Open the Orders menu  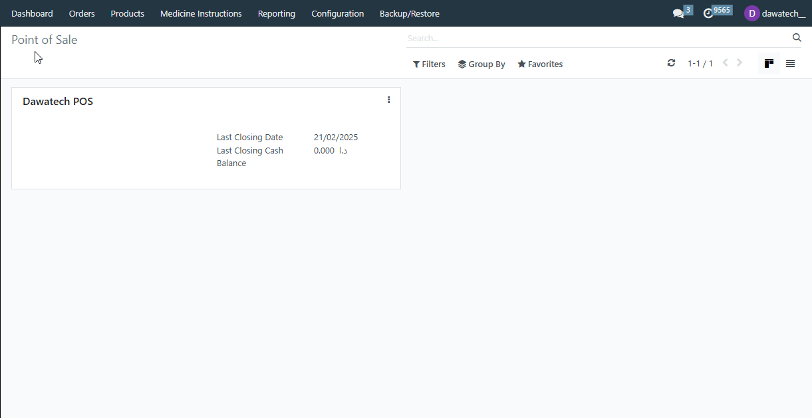[x=82, y=13]
